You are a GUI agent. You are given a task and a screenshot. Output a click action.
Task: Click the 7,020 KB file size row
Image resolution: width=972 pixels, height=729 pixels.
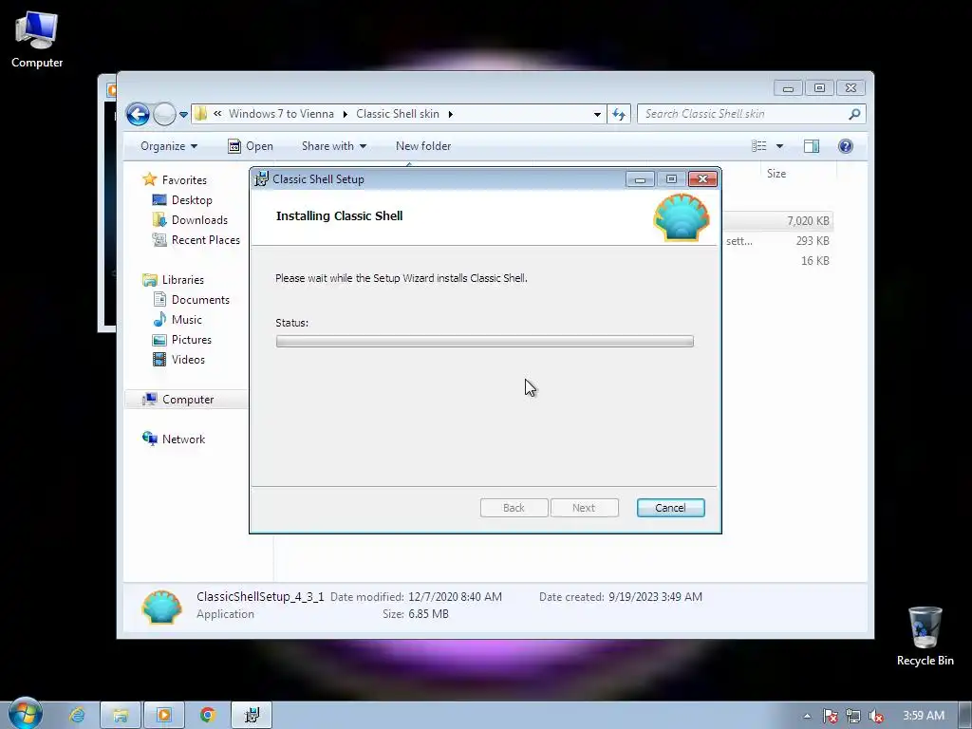point(777,220)
